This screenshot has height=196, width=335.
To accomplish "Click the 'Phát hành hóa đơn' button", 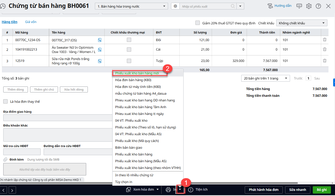I will [x=263, y=190].
